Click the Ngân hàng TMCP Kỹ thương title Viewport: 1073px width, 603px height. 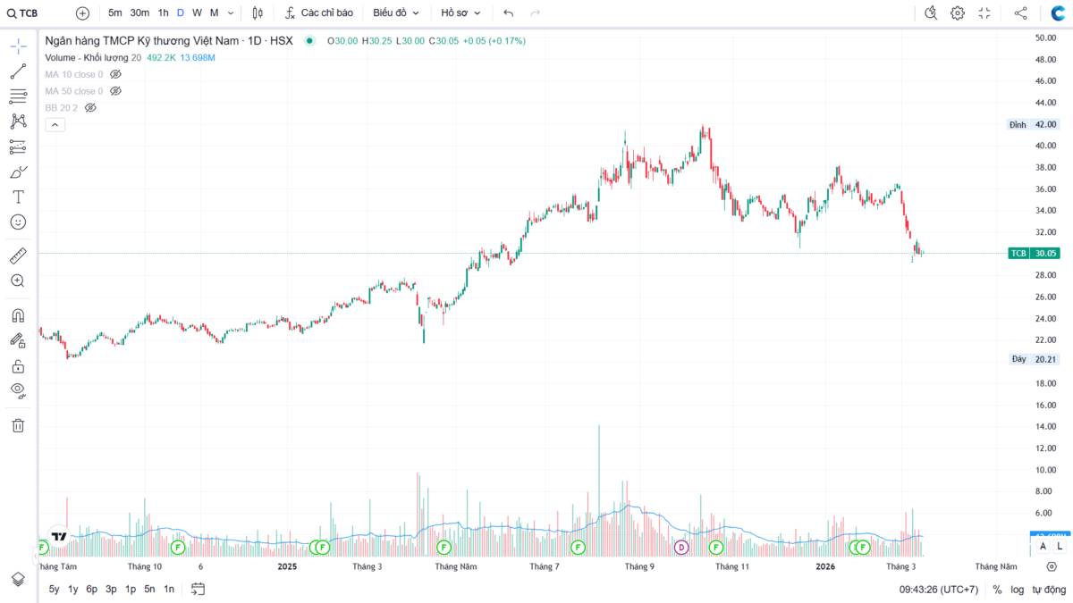coord(141,40)
